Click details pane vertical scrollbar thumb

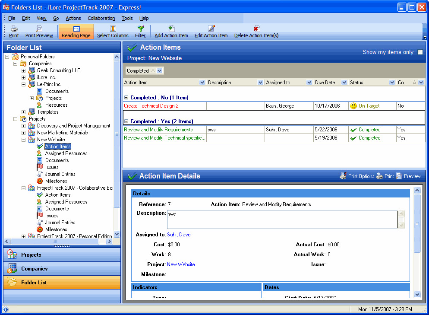pyautogui.click(x=417, y=223)
